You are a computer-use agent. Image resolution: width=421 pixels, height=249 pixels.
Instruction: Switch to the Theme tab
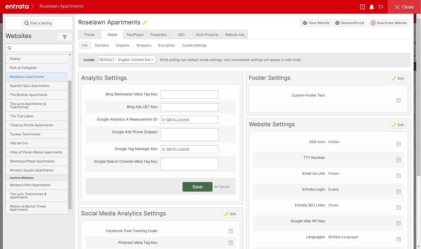tap(89, 34)
